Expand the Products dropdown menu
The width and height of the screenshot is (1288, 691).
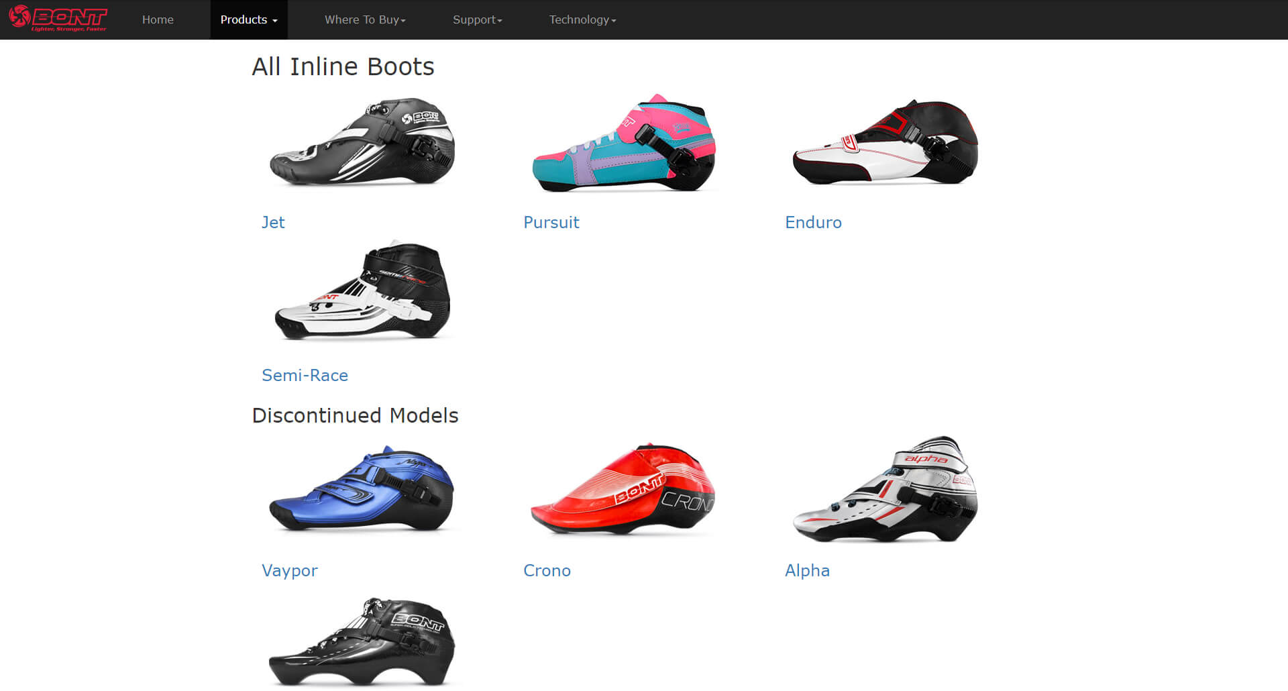pyautogui.click(x=248, y=19)
